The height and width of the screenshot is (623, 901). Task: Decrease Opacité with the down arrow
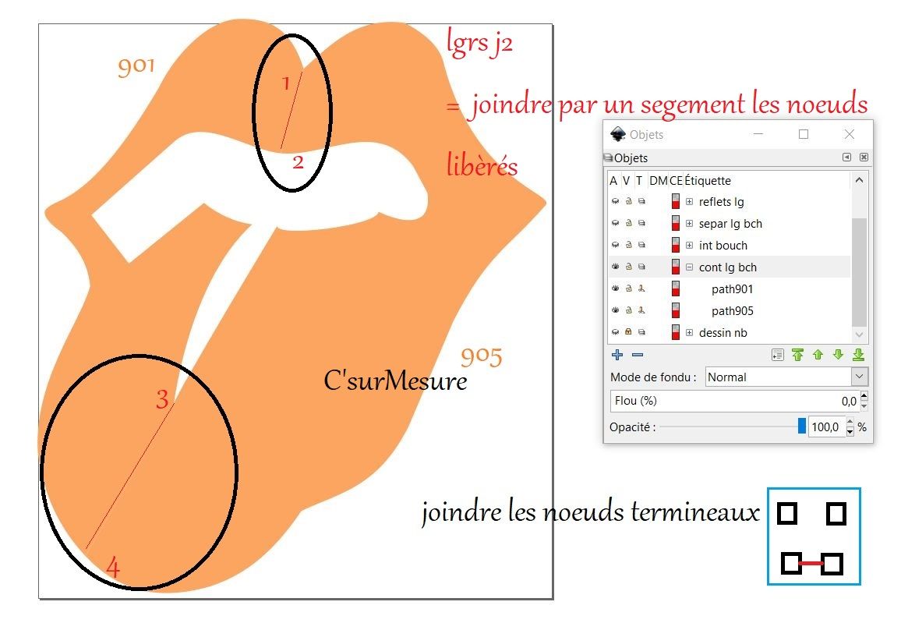(x=850, y=432)
